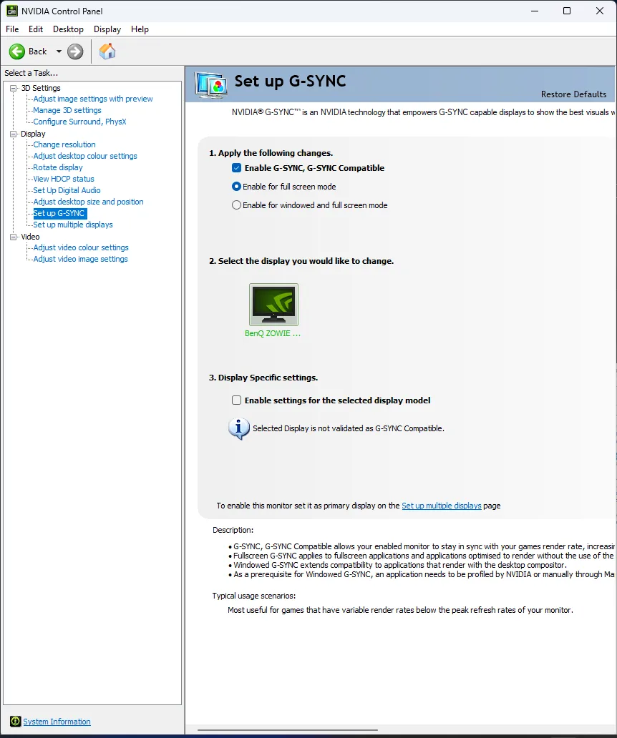The height and width of the screenshot is (738, 617).
Task: Select the BenQ ZOWIE display icon
Action: click(x=273, y=305)
